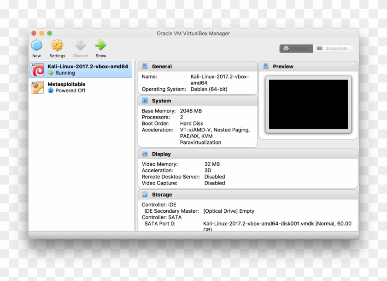
Task: Click the Discard toolbar label
Action: tap(81, 56)
